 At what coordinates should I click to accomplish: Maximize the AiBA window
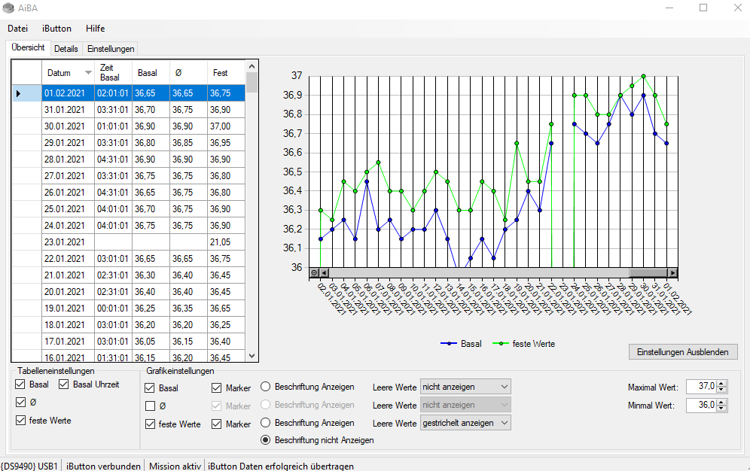pos(703,8)
